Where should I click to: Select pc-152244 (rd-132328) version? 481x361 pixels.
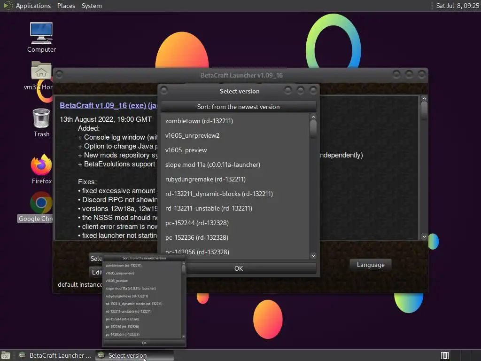pyautogui.click(x=235, y=223)
